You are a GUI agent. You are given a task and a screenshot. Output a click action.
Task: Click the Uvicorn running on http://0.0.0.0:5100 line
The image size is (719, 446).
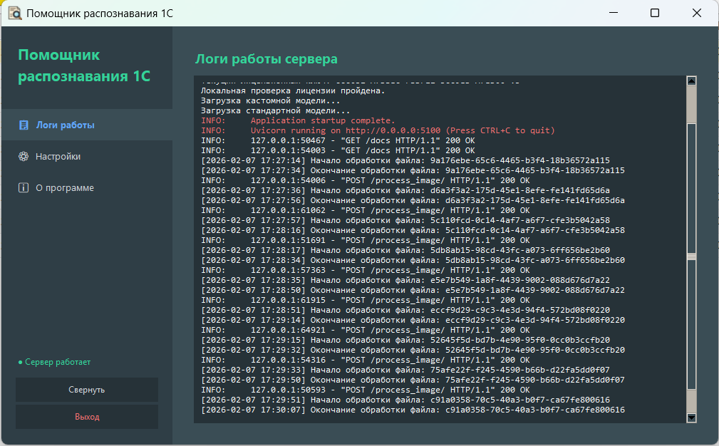[378, 130]
